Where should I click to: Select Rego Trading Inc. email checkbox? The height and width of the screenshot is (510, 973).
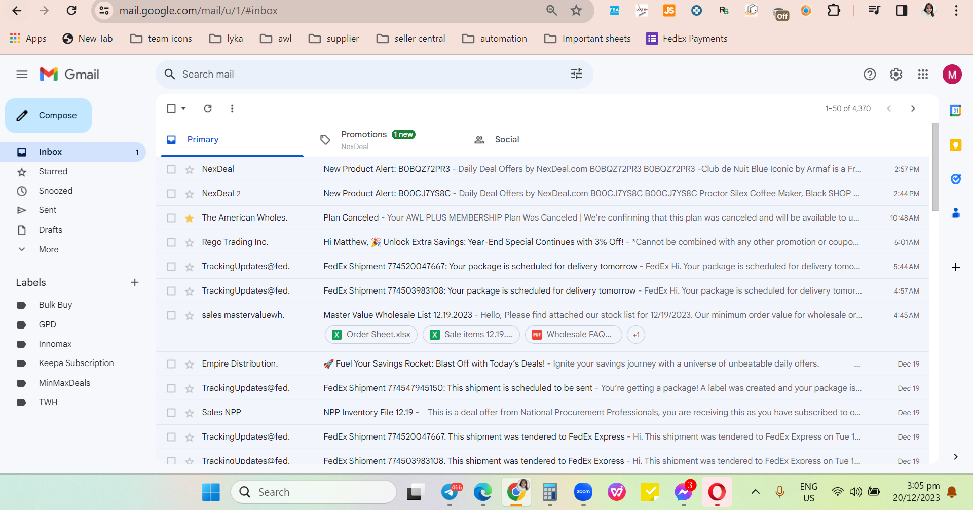tap(171, 242)
